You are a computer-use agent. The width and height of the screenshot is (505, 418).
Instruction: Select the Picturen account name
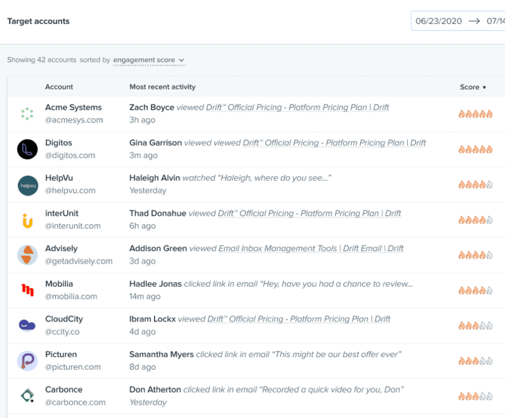61,354
